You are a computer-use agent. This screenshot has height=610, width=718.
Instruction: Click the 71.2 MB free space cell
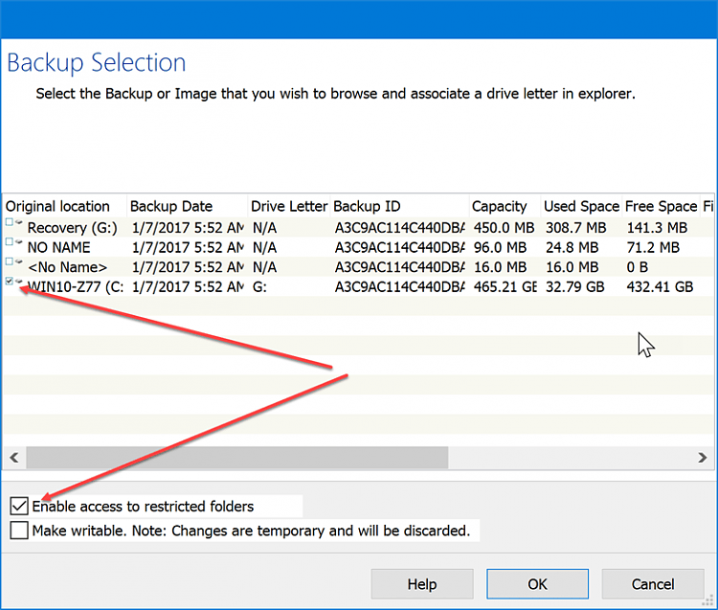(653, 247)
